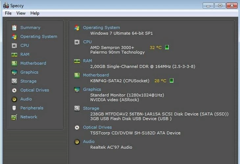Viewport: 240px width, 164px height.
Task: Select Peripherals in the sidebar
Action: (x=32, y=108)
